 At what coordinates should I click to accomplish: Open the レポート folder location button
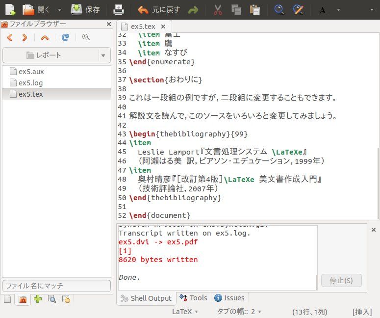51,55
